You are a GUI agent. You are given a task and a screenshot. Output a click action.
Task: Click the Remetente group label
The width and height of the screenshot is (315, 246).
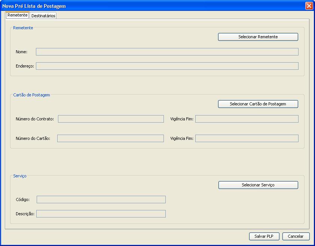pyautogui.click(x=22, y=28)
